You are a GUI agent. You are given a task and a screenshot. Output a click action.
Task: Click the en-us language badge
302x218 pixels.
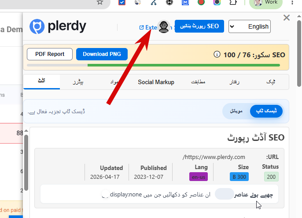[199, 177]
